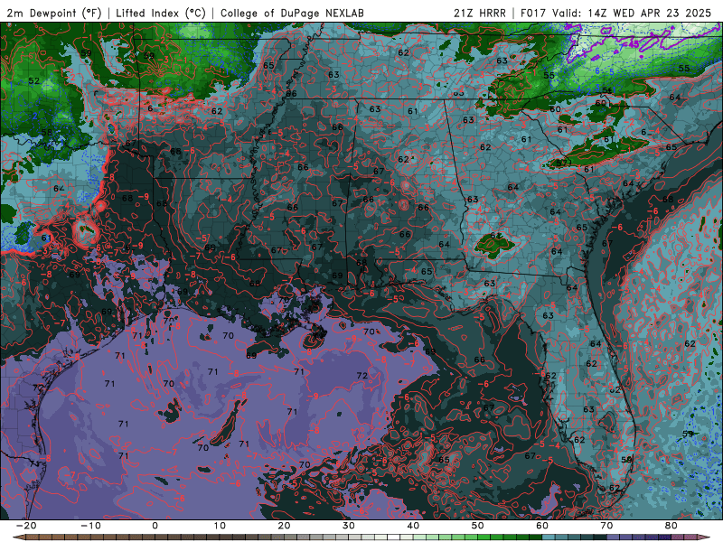
Task: Click the "70" label on the color scale
Action: (x=606, y=526)
